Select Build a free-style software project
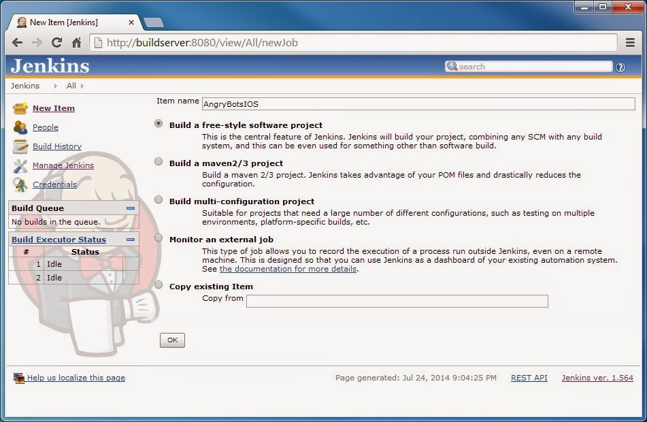This screenshot has width=647, height=422. point(159,123)
